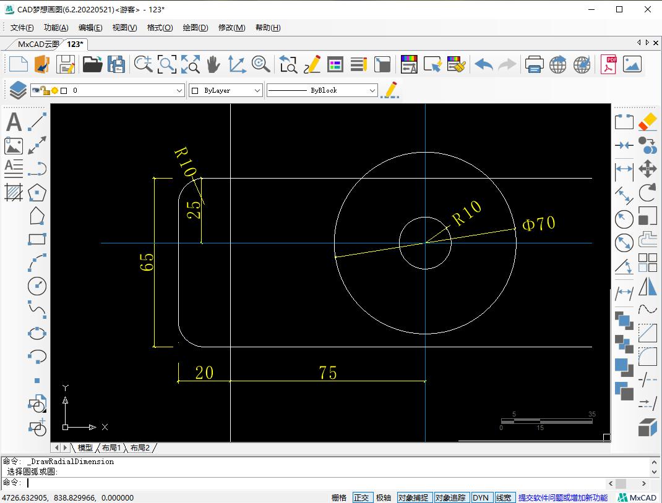
Task: Activate the Pan hand tool
Action: click(213, 64)
